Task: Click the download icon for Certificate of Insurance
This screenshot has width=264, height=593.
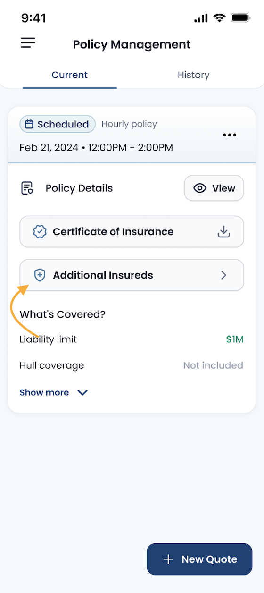Action: click(223, 232)
